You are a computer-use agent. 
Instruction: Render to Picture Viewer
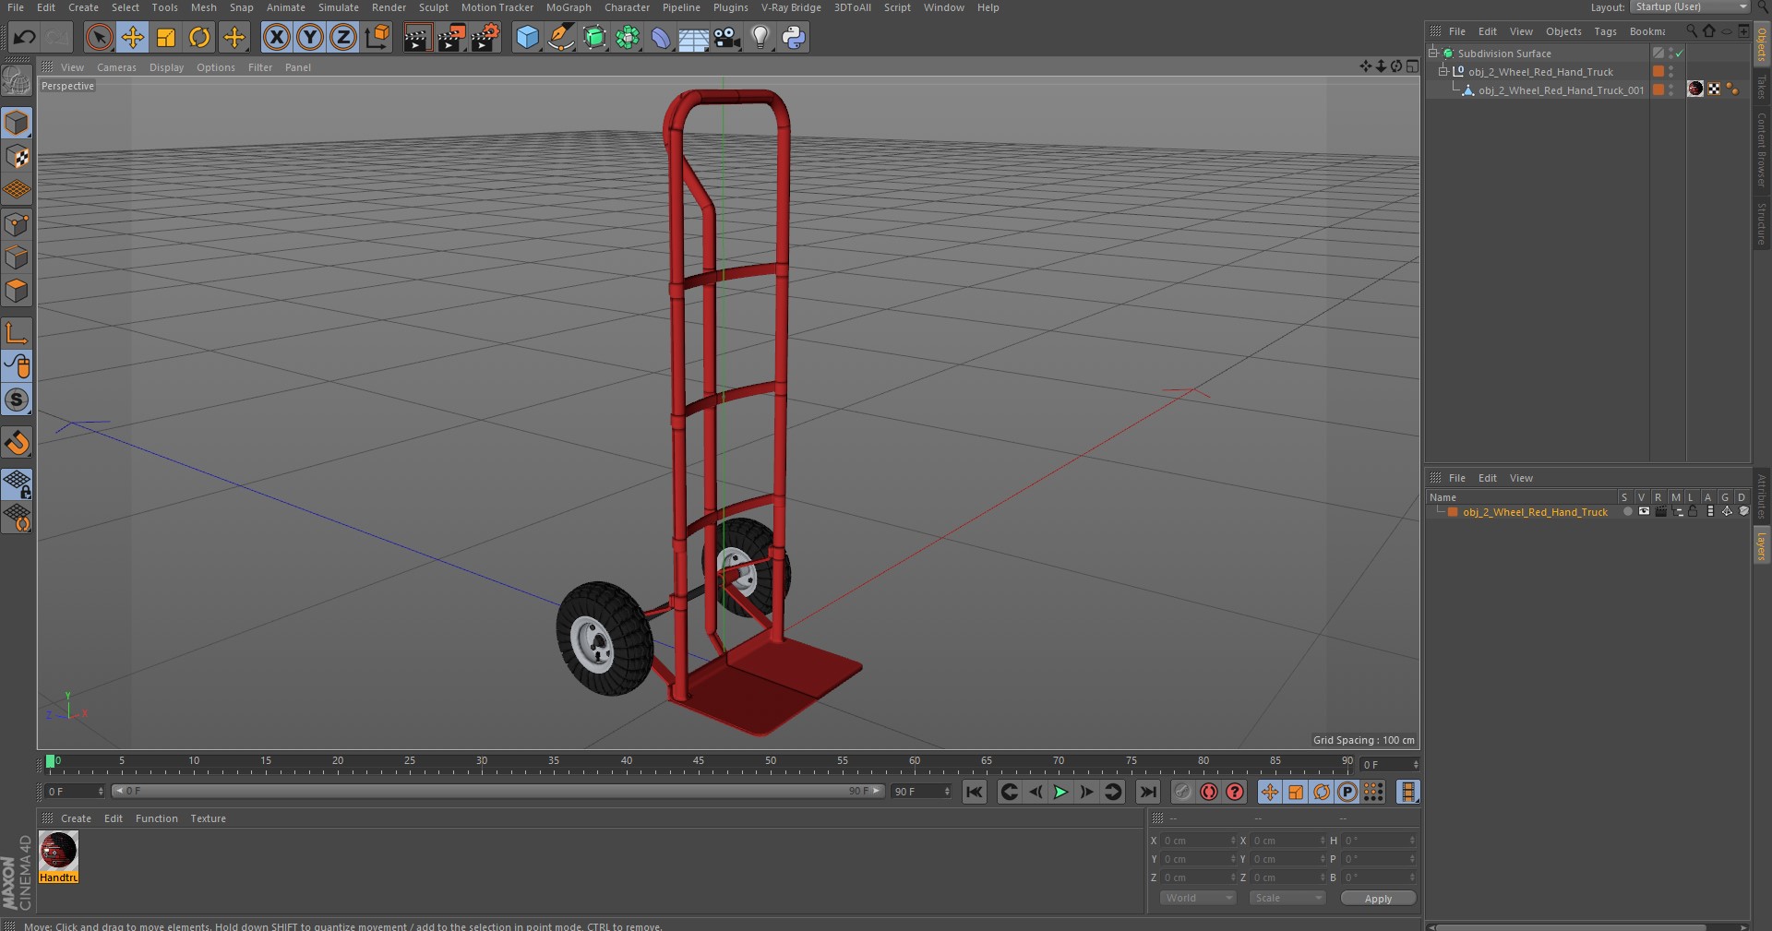(451, 38)
